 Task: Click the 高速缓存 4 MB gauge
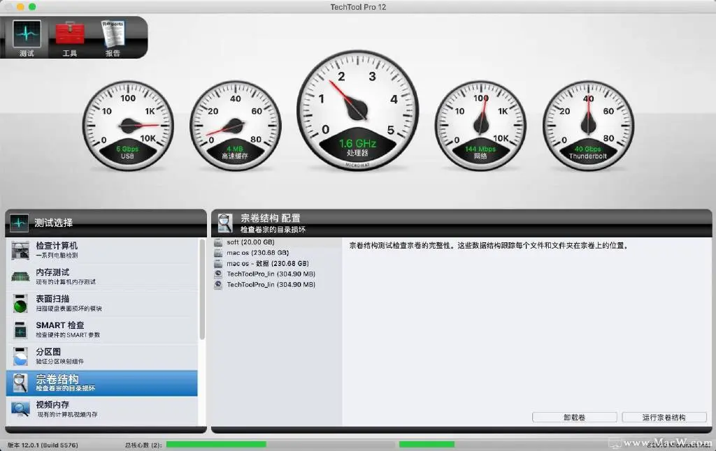click(235, 126)
